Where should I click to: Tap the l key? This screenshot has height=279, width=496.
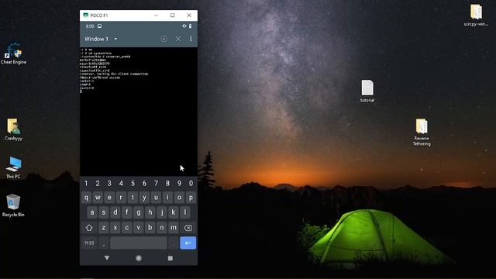185,212
